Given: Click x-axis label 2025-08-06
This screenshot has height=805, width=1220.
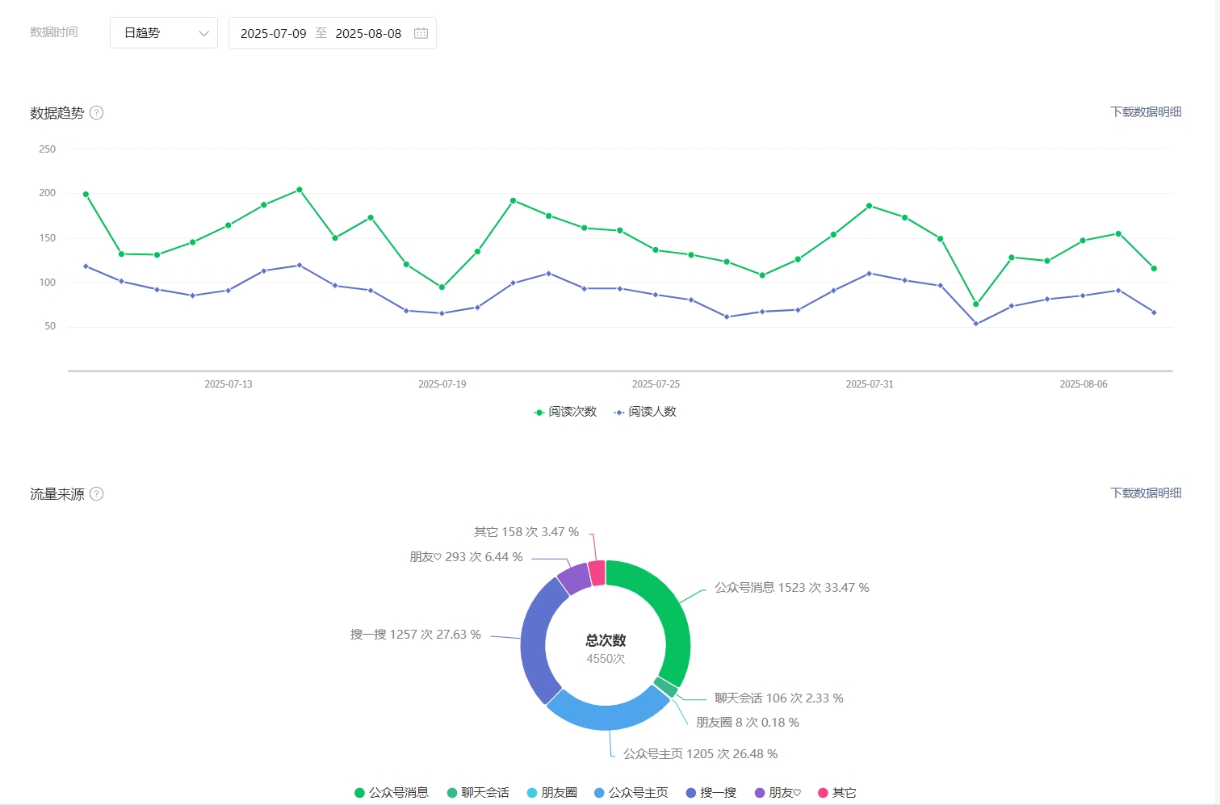Looking at the screenshot, I should pyautogui.click(x=1084, y=384).
